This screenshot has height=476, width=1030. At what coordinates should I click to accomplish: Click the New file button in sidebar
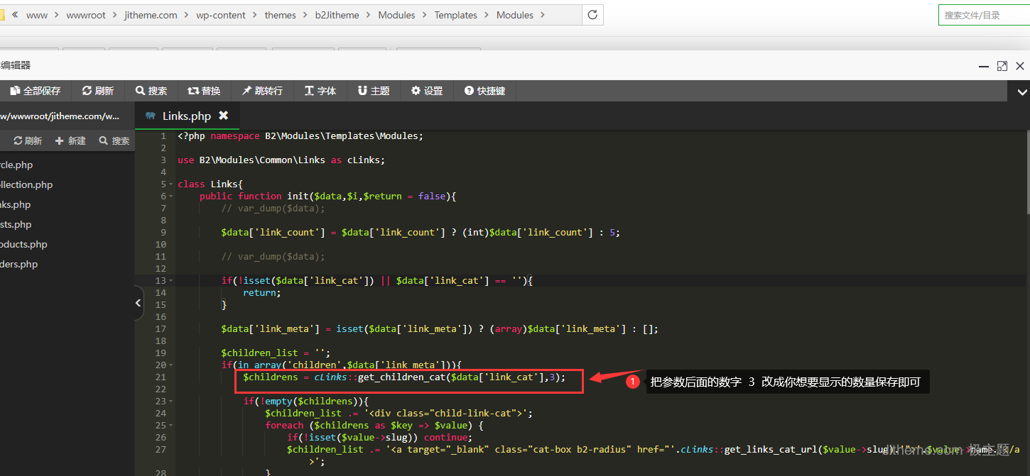click(x=70, y=141)
